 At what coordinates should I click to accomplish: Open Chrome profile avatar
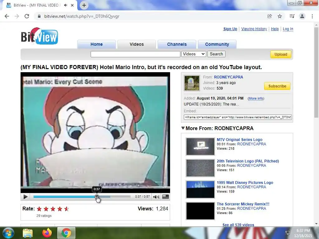pos(302,16)
